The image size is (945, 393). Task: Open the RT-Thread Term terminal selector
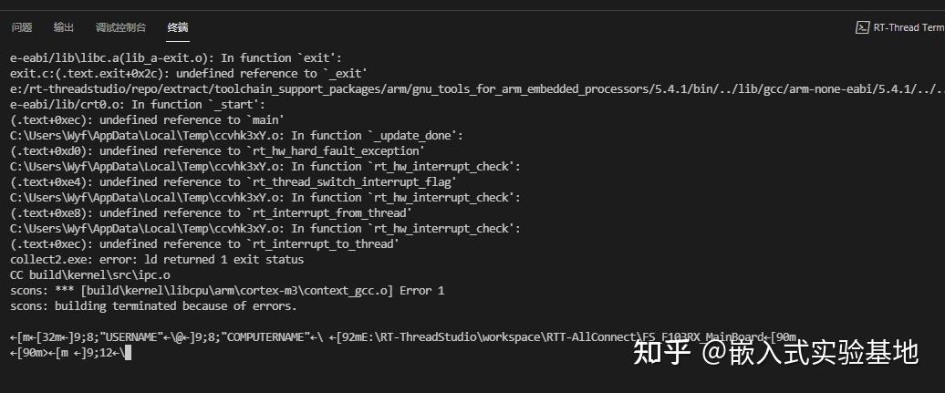click(907, 27)
